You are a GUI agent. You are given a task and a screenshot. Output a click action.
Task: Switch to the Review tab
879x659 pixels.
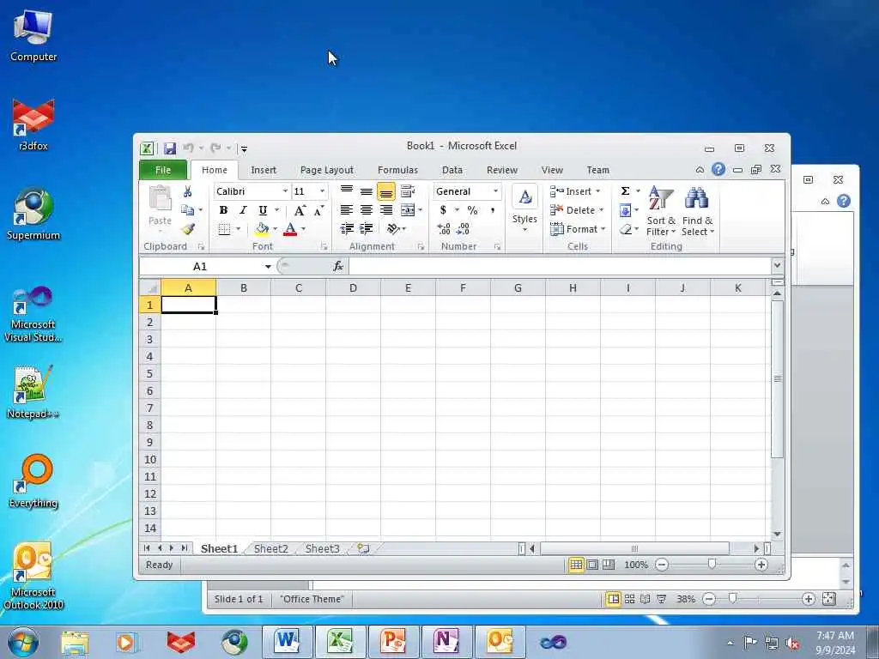click(501, 170)
